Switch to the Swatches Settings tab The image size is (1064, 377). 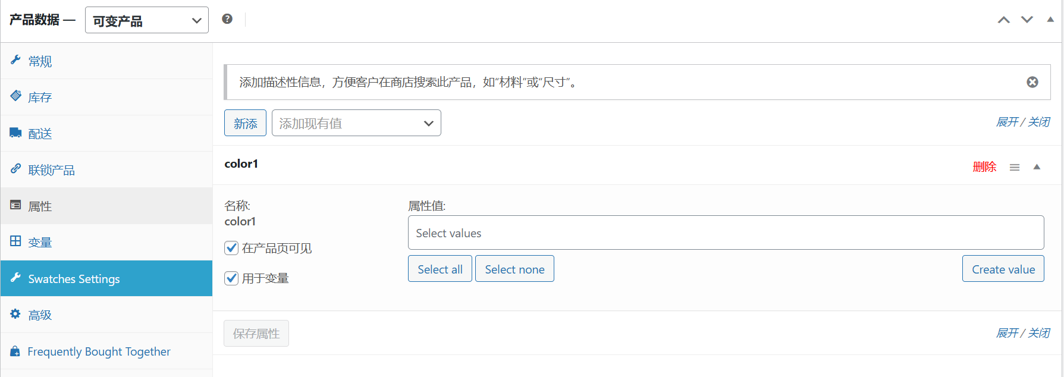pos(74,278)
